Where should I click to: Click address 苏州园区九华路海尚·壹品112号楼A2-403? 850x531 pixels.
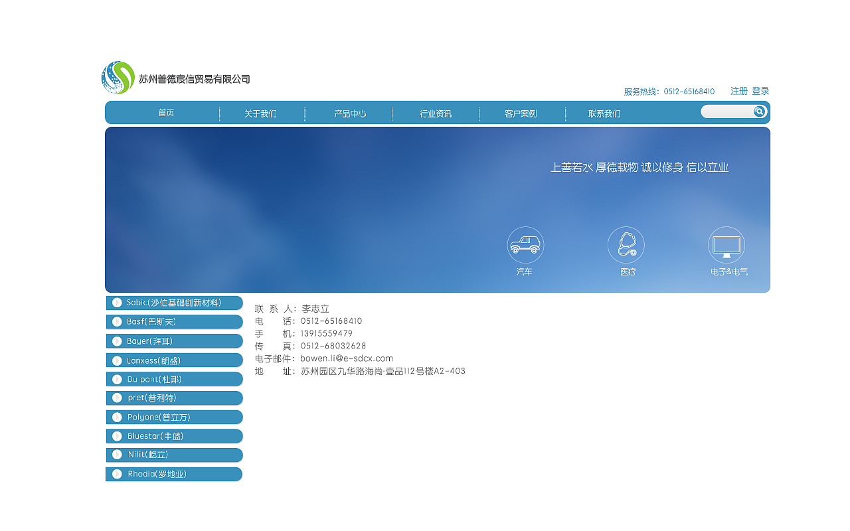[x=383, y=371]
